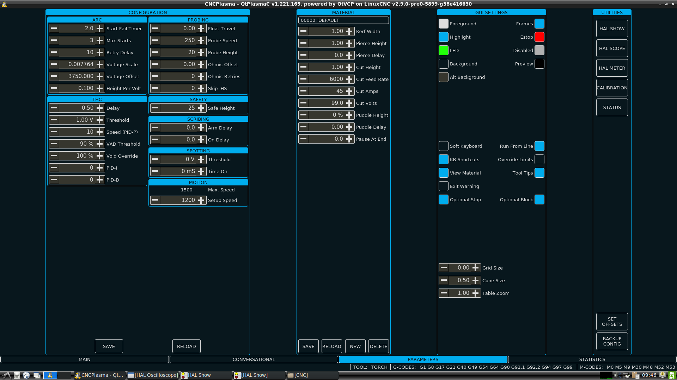The image size is (677, 380).
Task: Increase Retry Delay with plus icon
Action: 100,52
